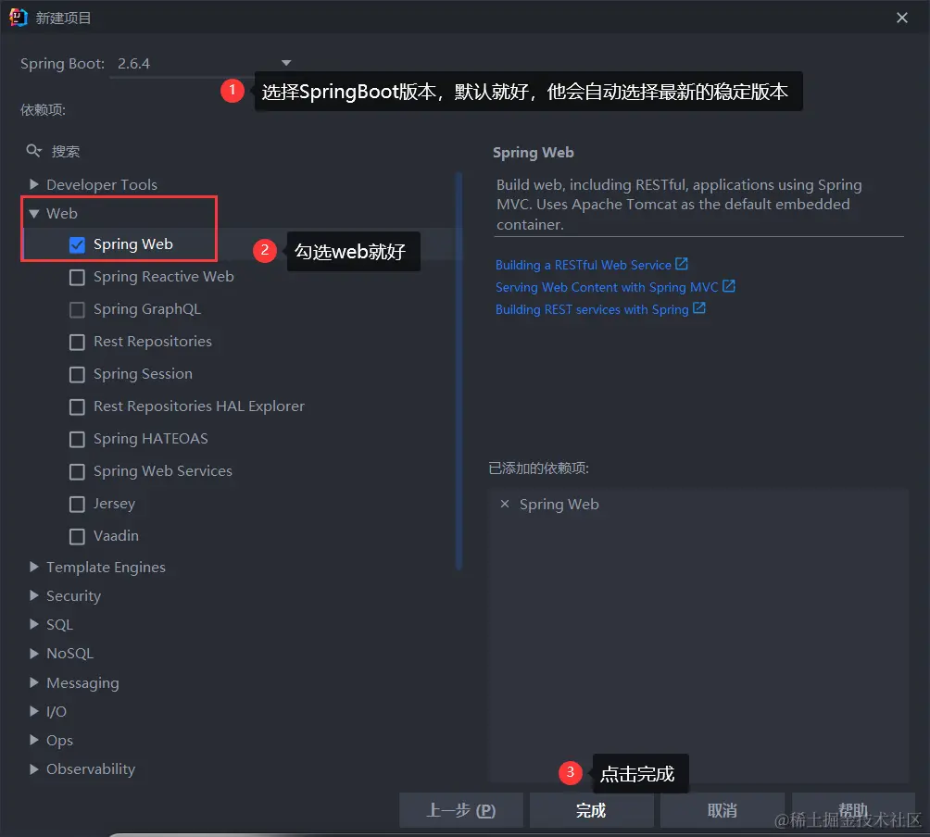This screenshot has height=837, width=930.
Task: Open external link icon for Serving Web Content
Action: pos(728,286)
